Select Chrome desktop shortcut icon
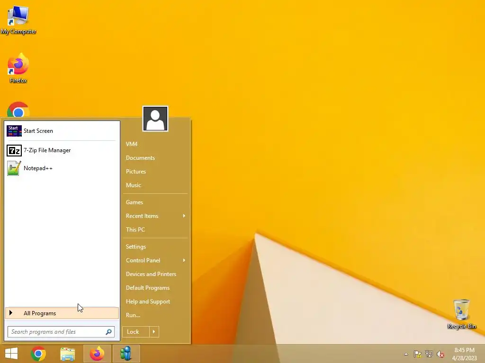The image size is (485, 363). pyautogui.click(x=18, y=110)
